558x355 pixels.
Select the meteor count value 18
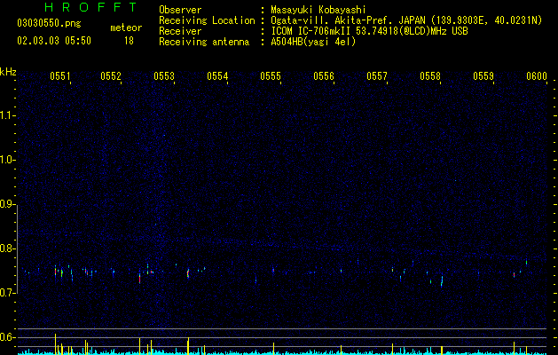[x=129, y=41]
